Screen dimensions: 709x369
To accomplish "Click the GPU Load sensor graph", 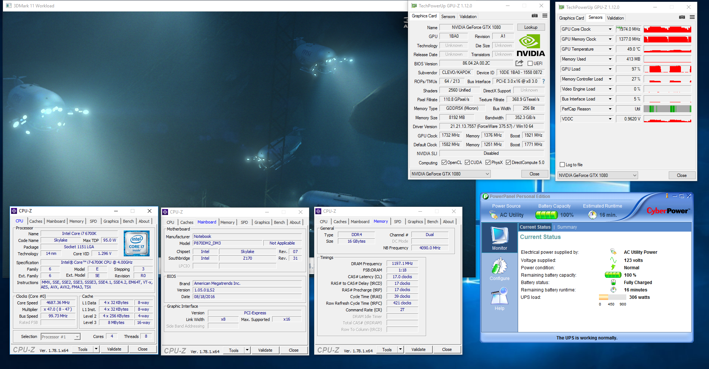I will pos(667,69).
